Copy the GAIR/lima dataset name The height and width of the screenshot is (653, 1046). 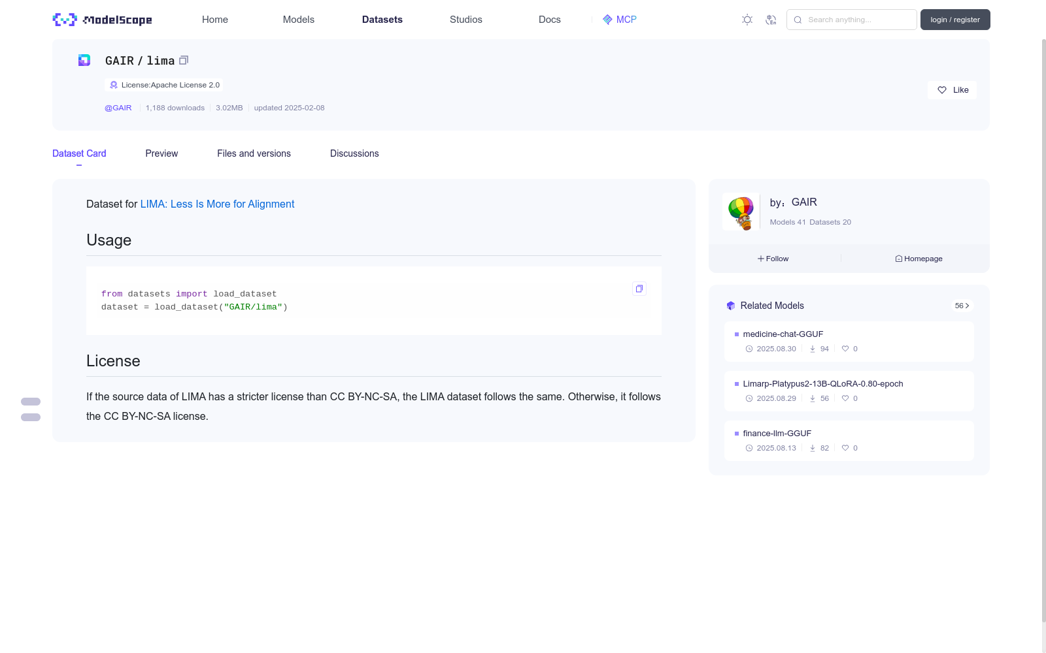(184, 60)
